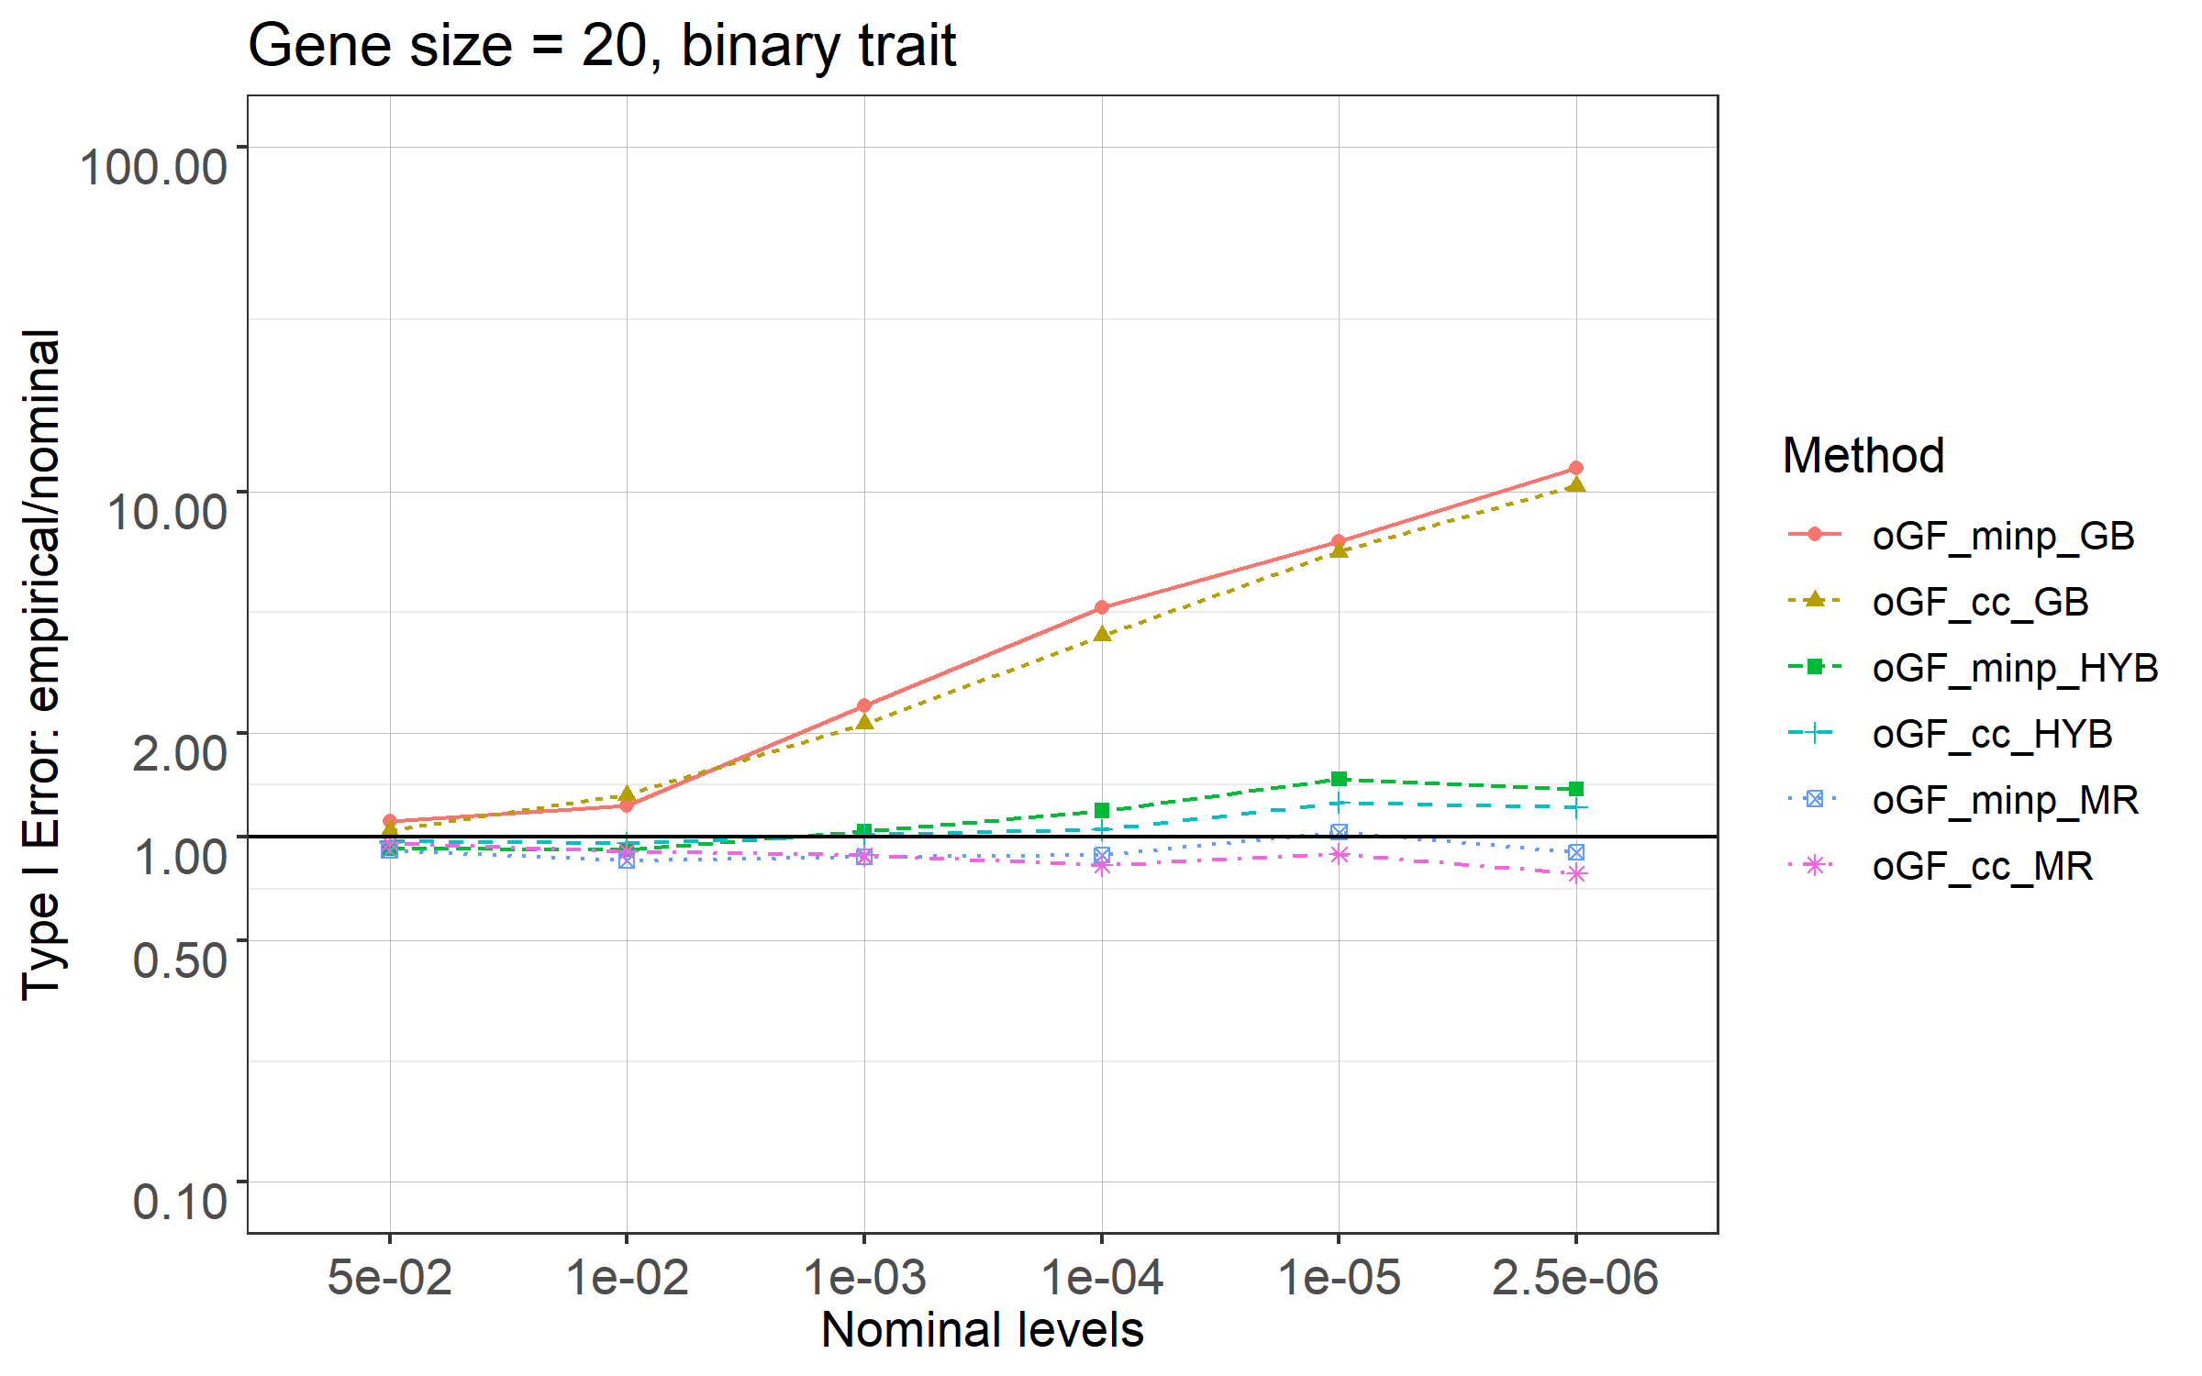Click the Method legend title
This screenshot has width=2202, height=1376.
(1863, 455)
